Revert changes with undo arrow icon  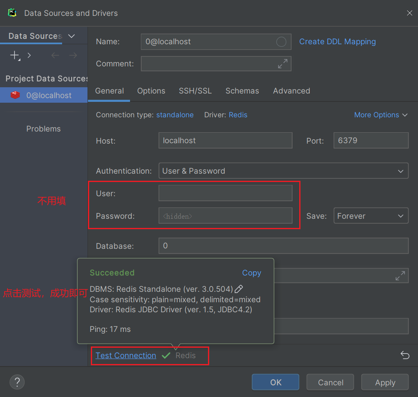tap(405, 355)
